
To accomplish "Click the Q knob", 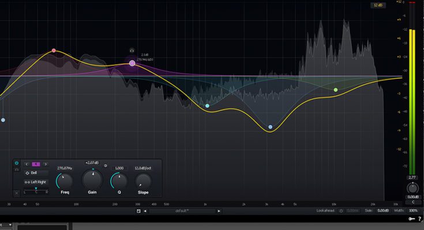I will [119, 181].
